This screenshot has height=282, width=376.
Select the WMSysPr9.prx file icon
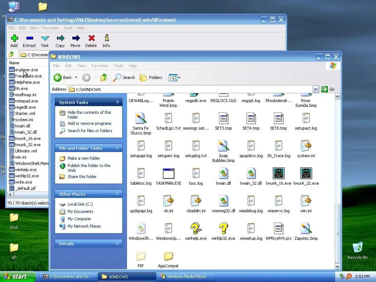point(278,228)
